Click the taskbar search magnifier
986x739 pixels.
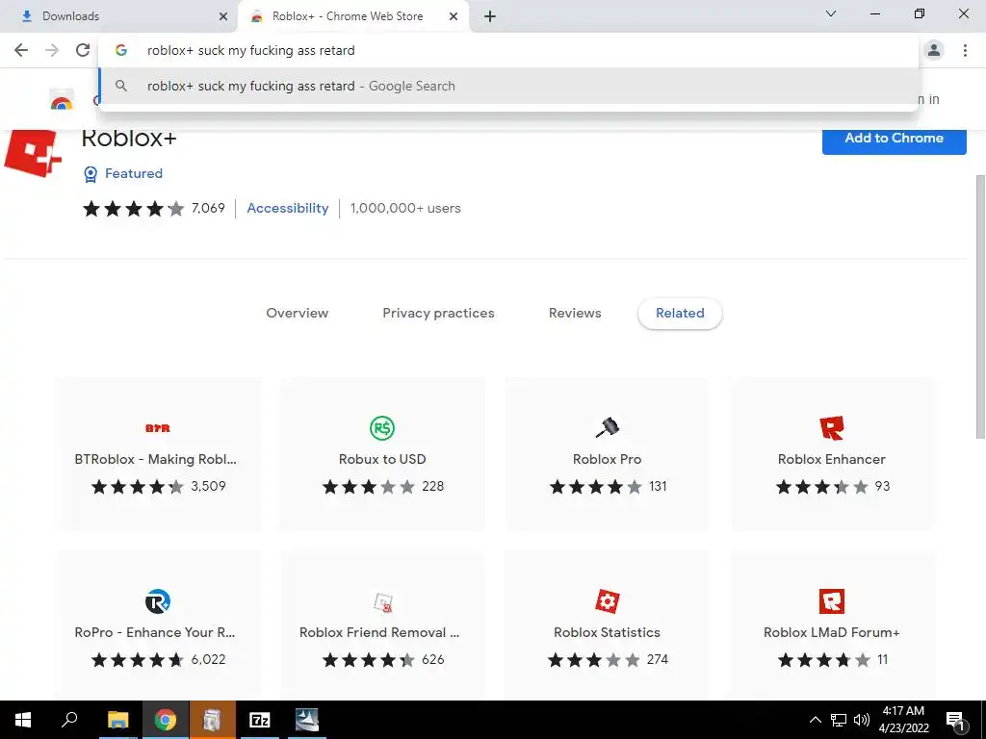pos(69,720)
